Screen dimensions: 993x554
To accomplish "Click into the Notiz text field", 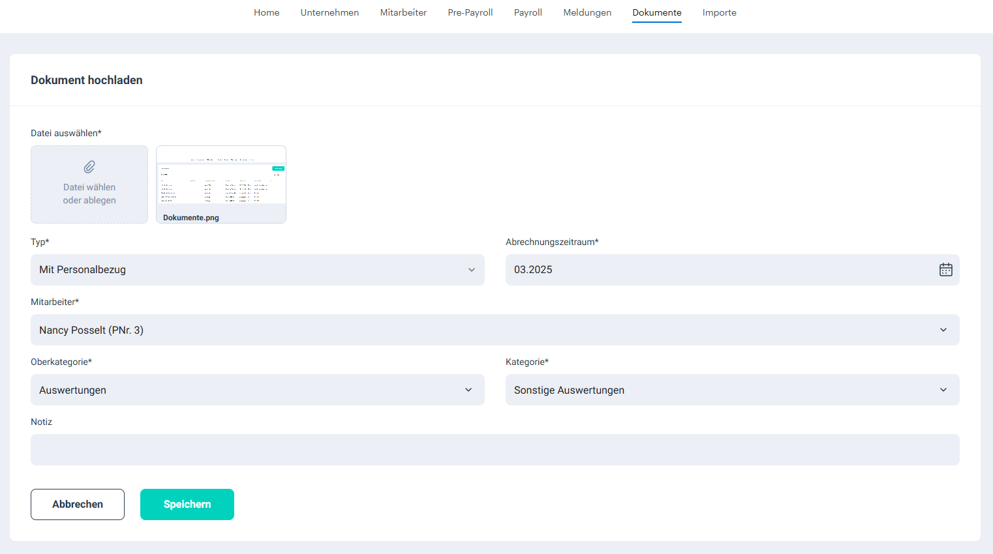I will click(495, 450).
